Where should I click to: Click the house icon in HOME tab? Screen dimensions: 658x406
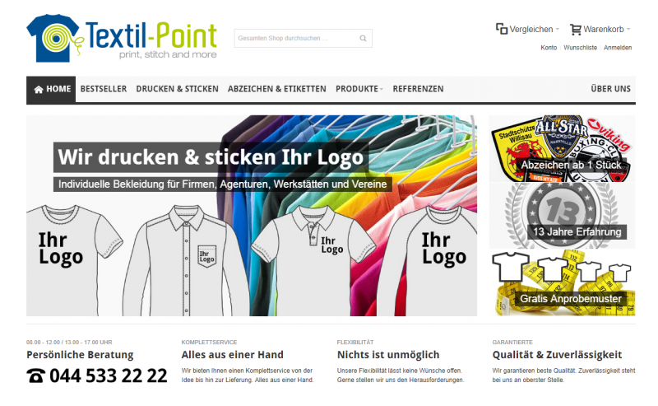(x=39, y=89)
